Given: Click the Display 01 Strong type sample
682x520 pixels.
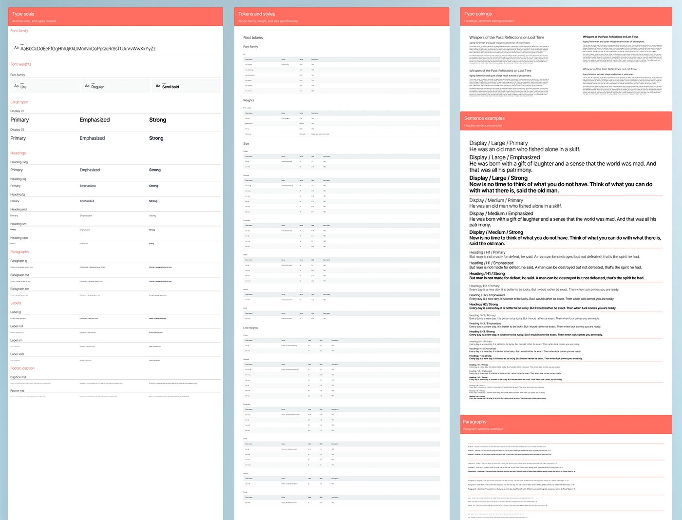Looking at the screenshot, I should coord(157,119).
